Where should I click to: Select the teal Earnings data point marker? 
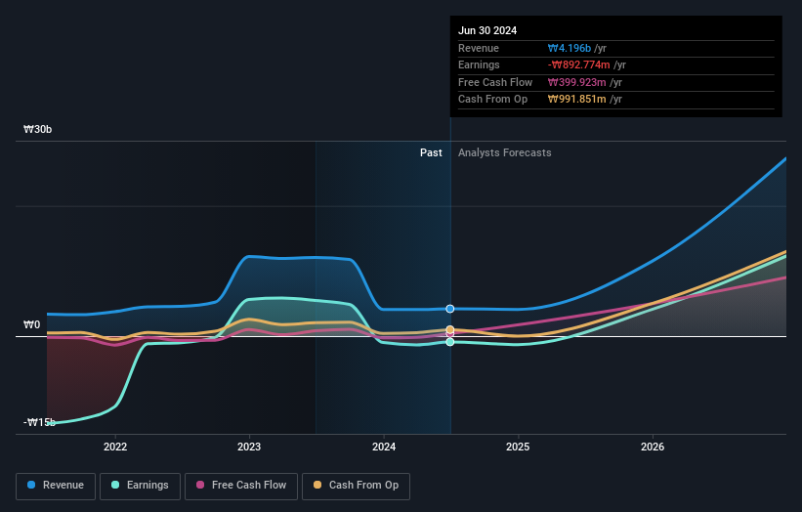pos(450,342)
